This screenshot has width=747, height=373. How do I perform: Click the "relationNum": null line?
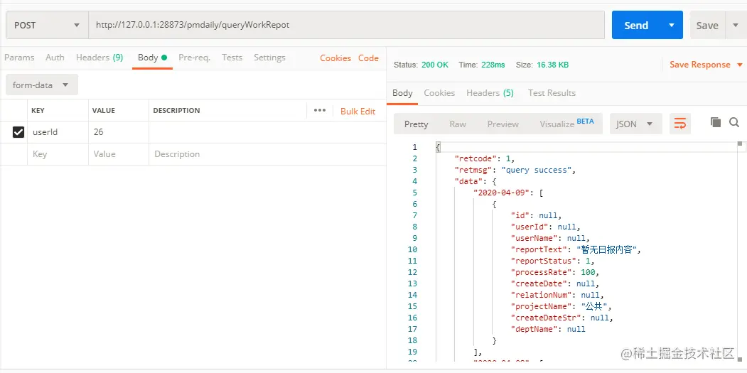557,295
